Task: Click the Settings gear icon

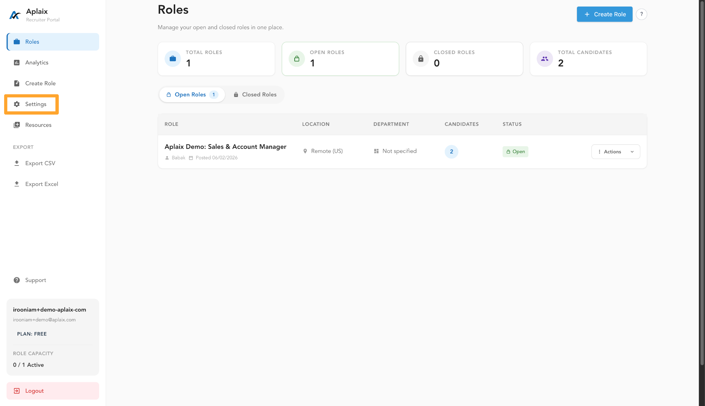Action: pos(17,104)
